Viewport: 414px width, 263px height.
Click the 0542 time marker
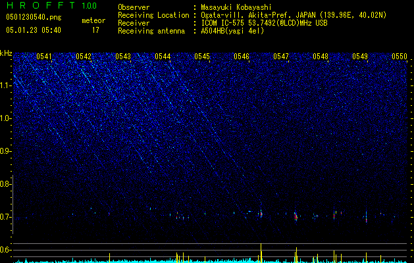[x=84, y=57]
